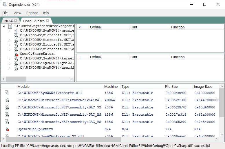Click file size 0x0017a318 cell
The width and height of the screenshot is (225, 149).
tap(176, 115)
